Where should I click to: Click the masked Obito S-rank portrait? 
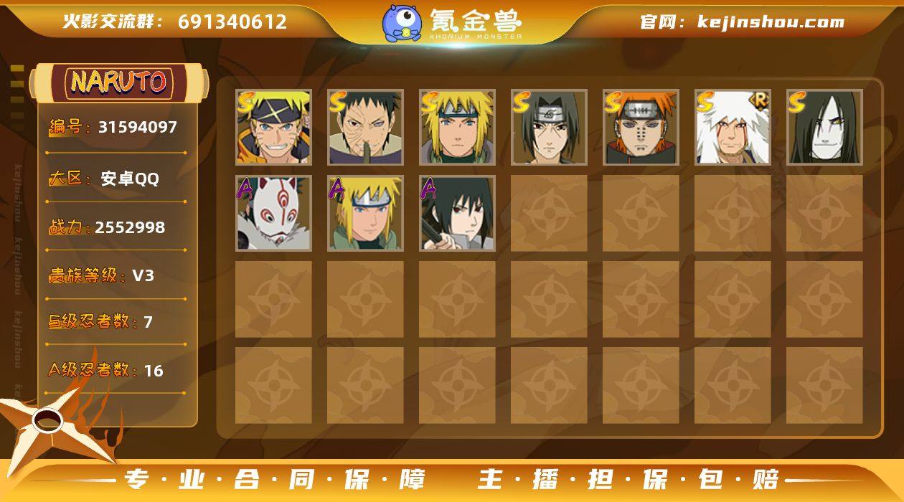[x=365, y=127]
